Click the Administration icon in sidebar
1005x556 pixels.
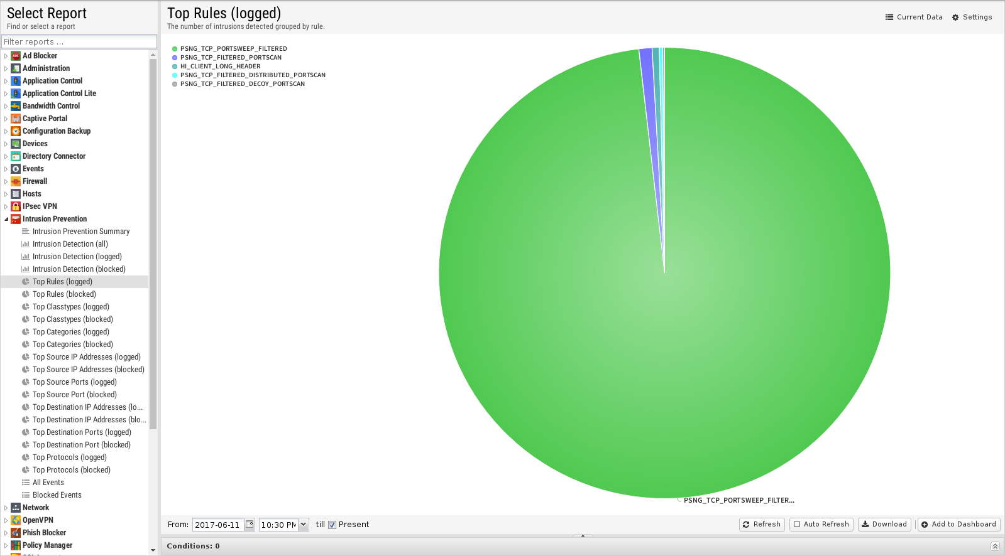pyautogui.click(x=16, y=68)
